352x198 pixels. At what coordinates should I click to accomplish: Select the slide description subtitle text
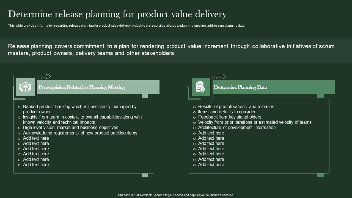(x=127, y=26)
